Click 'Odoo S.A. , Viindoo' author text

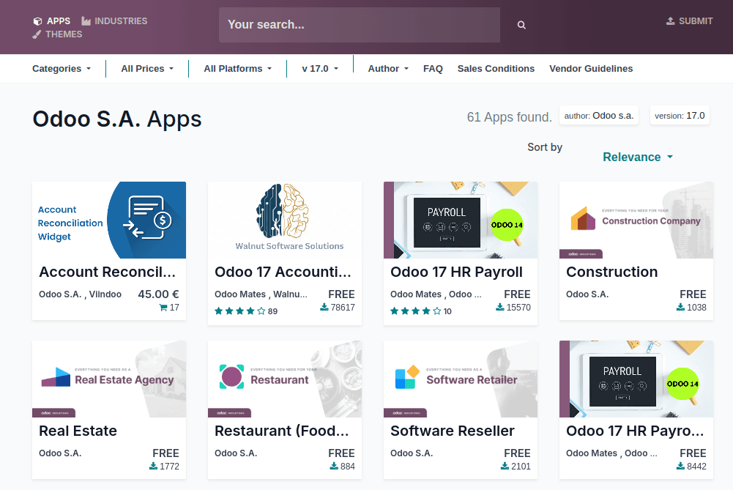(80, 294)
